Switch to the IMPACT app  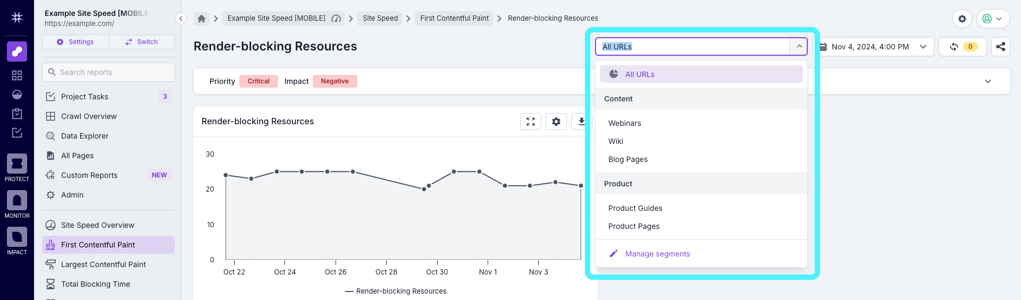(17, 241)
